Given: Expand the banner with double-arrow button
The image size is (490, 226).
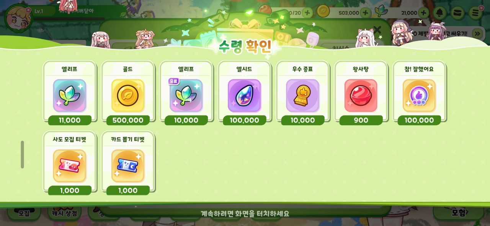Looking at the screenshot, I should 477,34.
